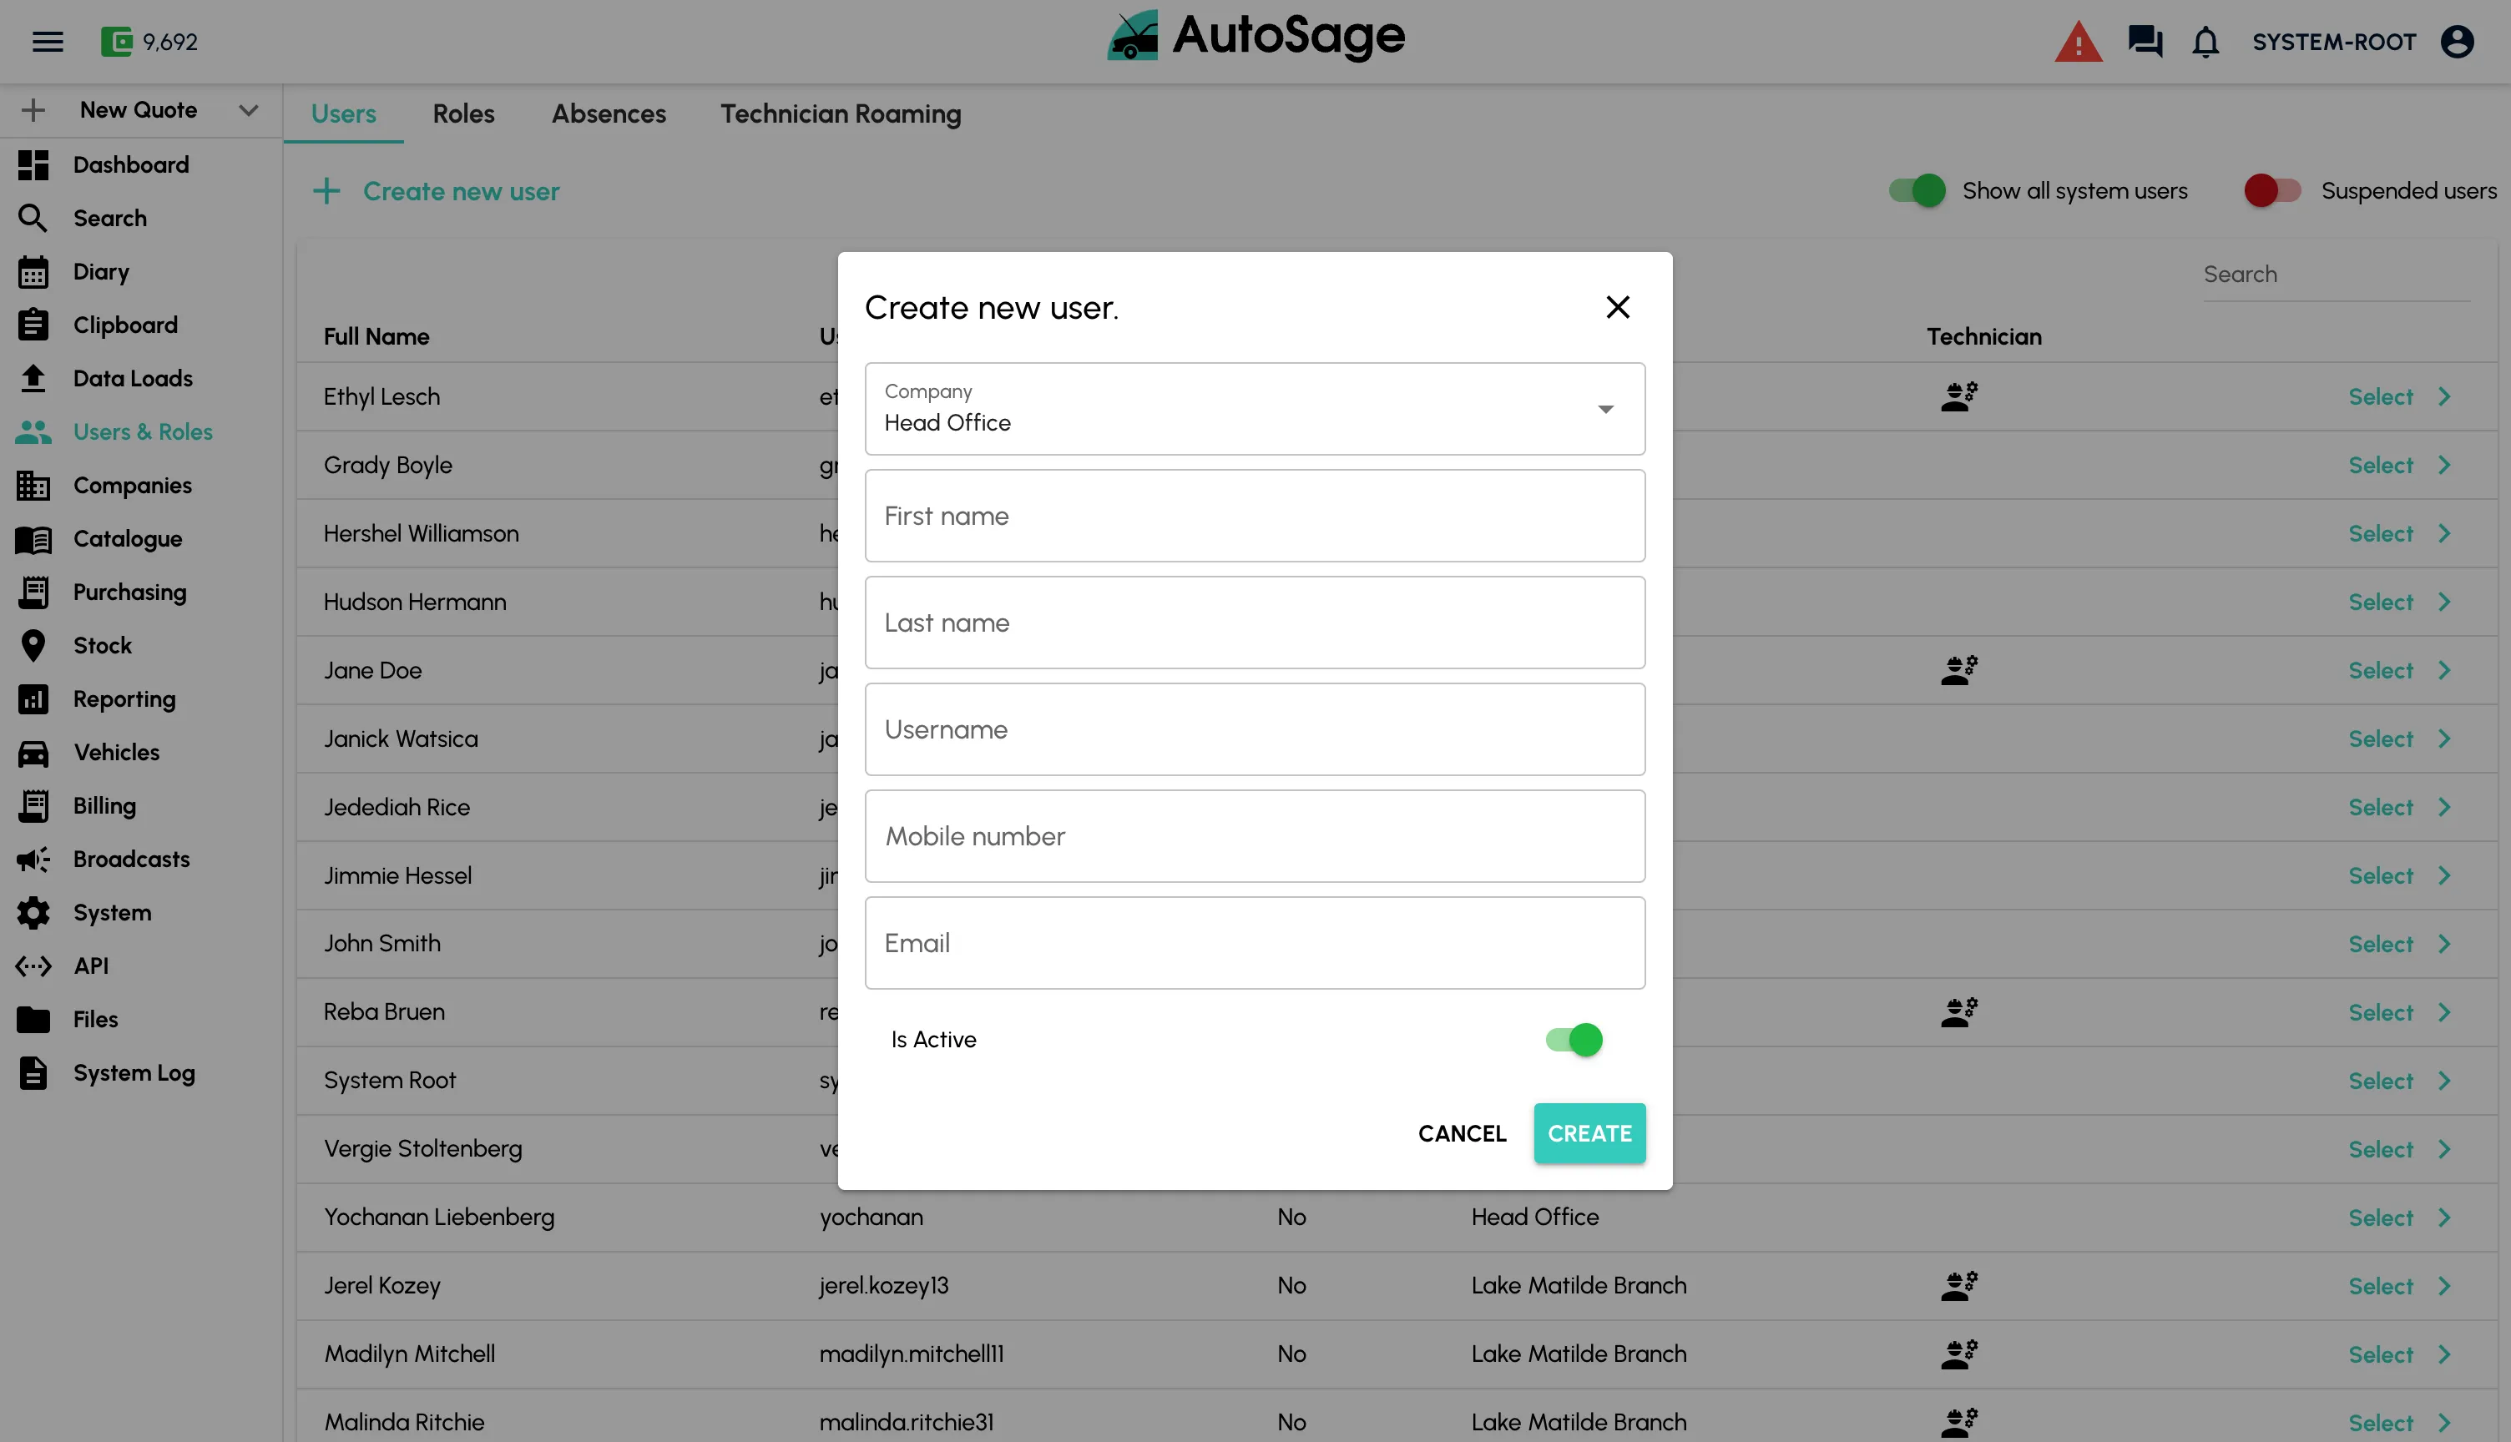
Task: Click the Clipboard sidebar icon
Action: click(33, 325)
